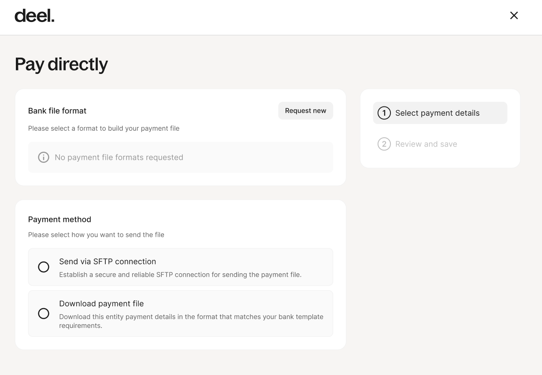Image resolution: width=542 pixels, height=375 pixels.
Task: Select the Download payment file radio button
Action: [44, 313]
